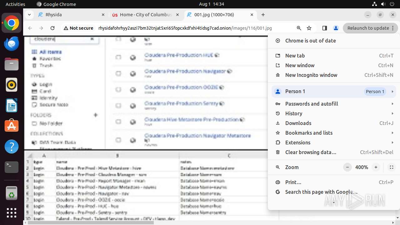Open Rhythmbox from the dock
This screenshot has width=400, height=225.
pos(12,85)
